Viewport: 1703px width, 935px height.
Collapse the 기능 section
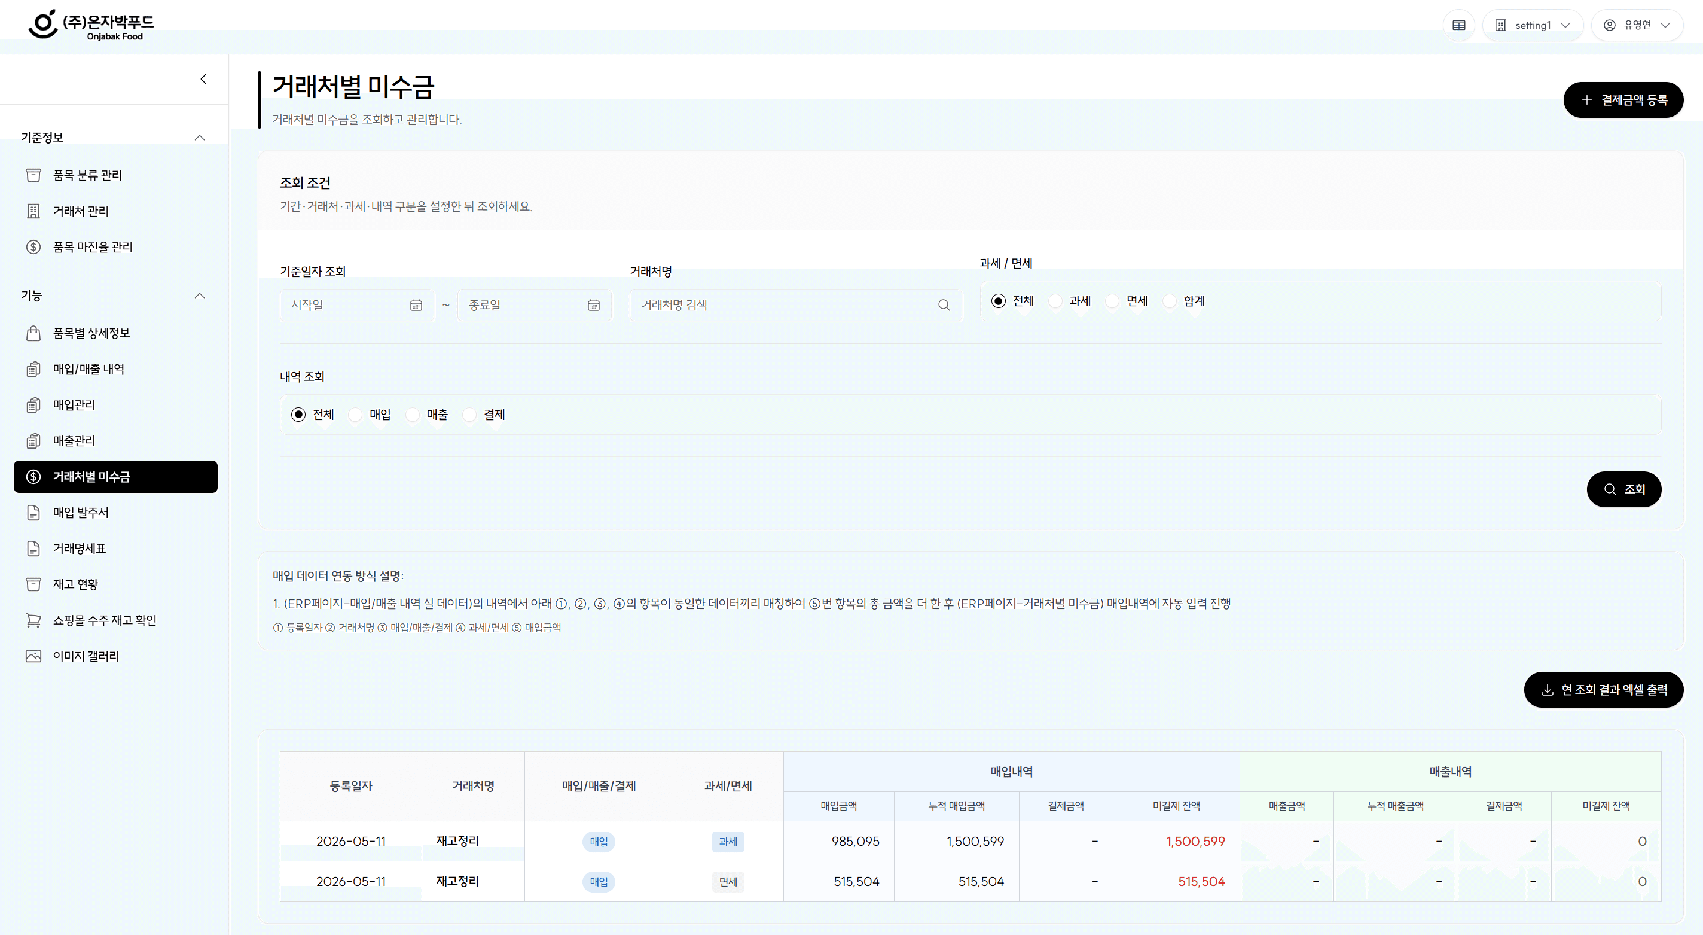click(200, 296)
